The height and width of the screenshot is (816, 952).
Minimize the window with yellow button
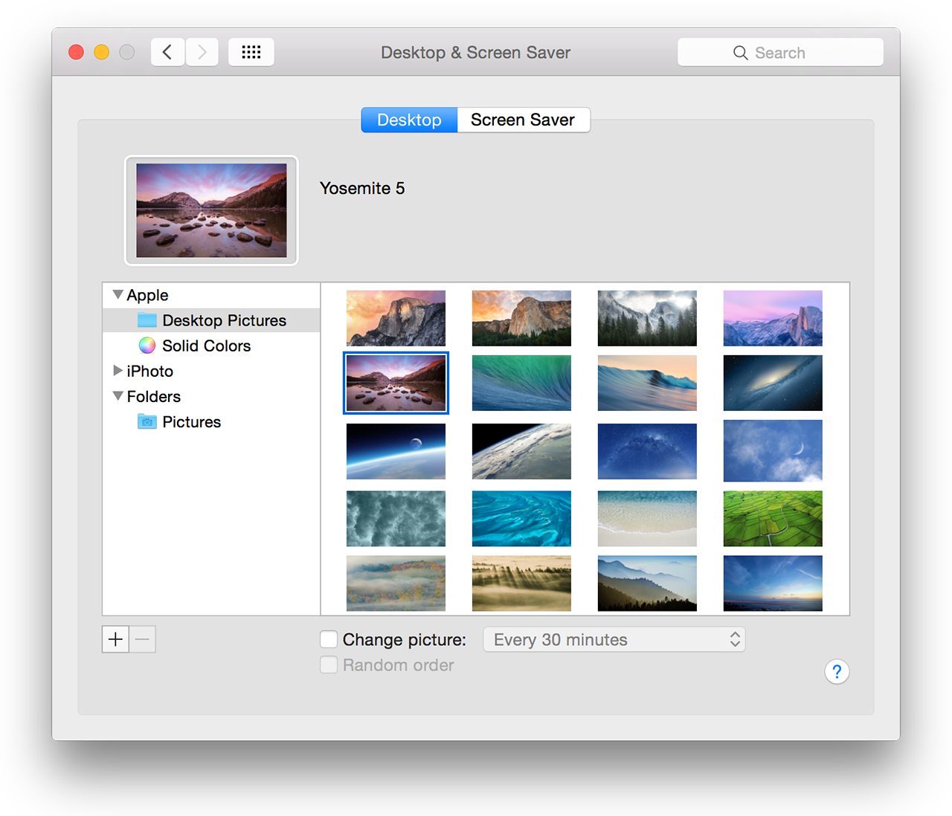pyautogui.click(x=101, y=52)
